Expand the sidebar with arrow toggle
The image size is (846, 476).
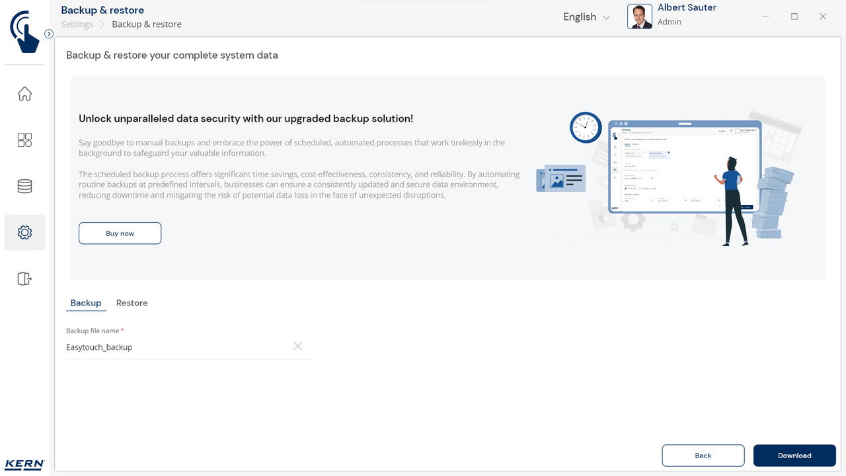click(49, 34)
